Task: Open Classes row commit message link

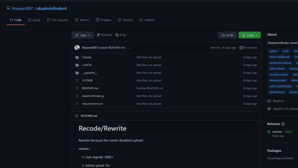Action: [x=149, y=57]
